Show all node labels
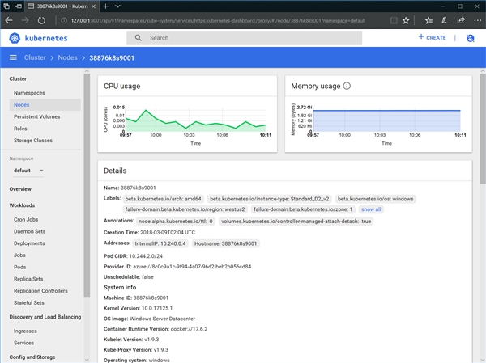 coord(371,209)
